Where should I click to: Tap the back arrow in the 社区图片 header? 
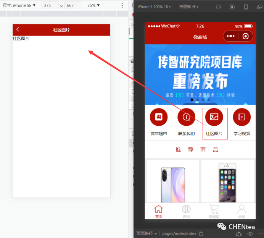18,29
